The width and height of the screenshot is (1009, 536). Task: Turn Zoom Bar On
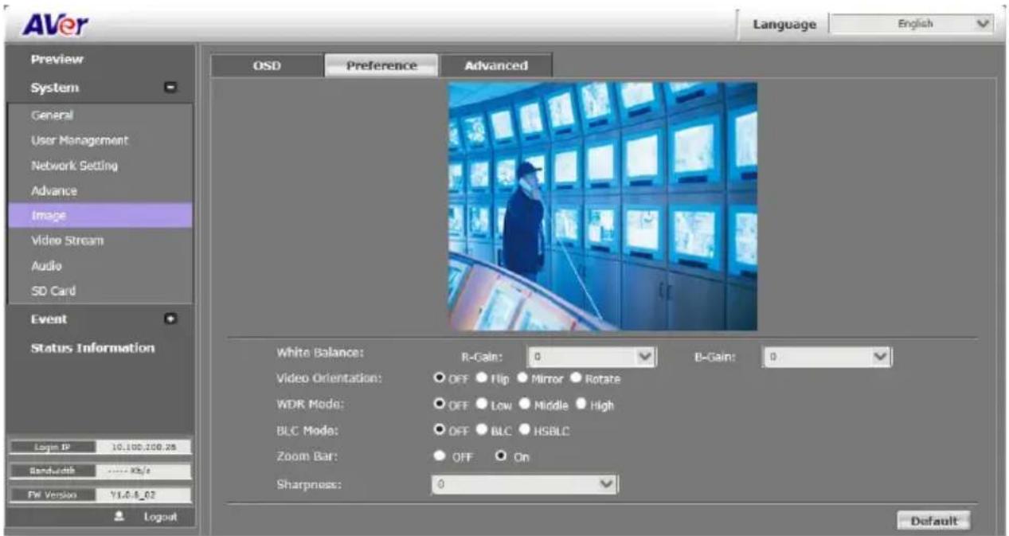tap(501, 456)
